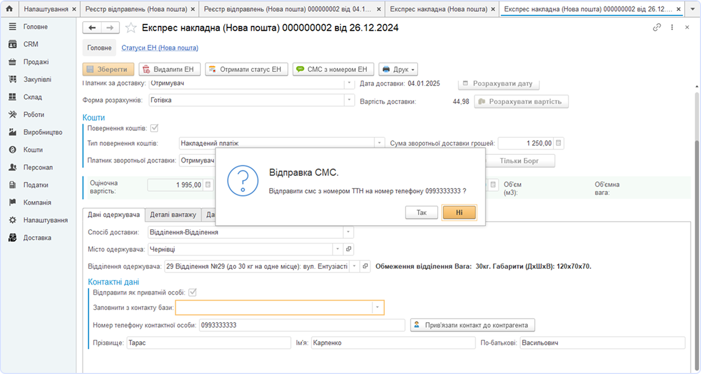This screenshot has width=701, height=374.
Task: Click the Закупівлі cart icon
Action: [13, 80]
